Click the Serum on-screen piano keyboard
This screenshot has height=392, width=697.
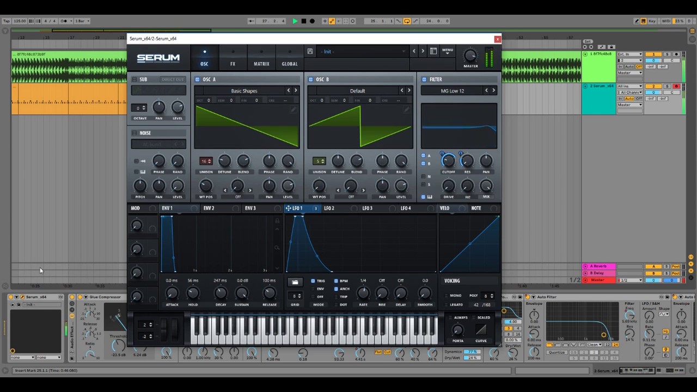[x=314, y=329]
